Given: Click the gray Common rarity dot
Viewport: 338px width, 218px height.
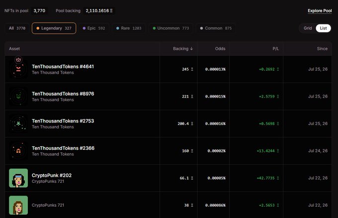Looking at the screenshot, I should pos(201,28).
